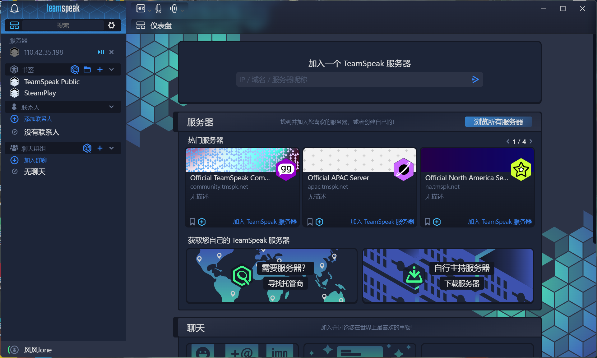This screenshot has height=358, width=597.
Task: Collapse the contacts section
Action: pyautogui.click(x=112, y=107)
